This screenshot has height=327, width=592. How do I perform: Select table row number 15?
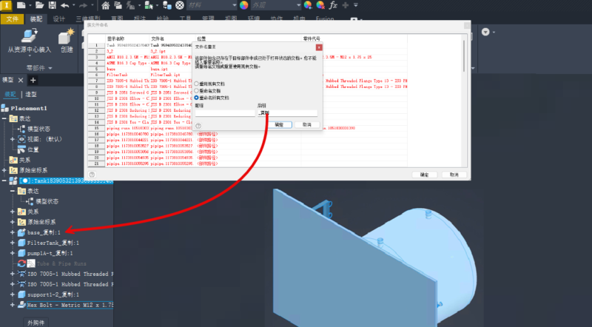pos(97,129)
